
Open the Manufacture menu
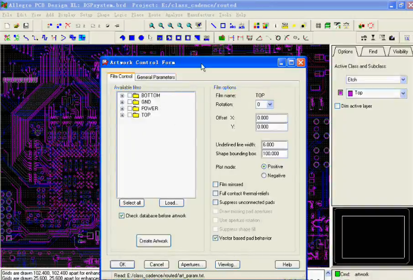pyautogui.click(x=201, y=15)
